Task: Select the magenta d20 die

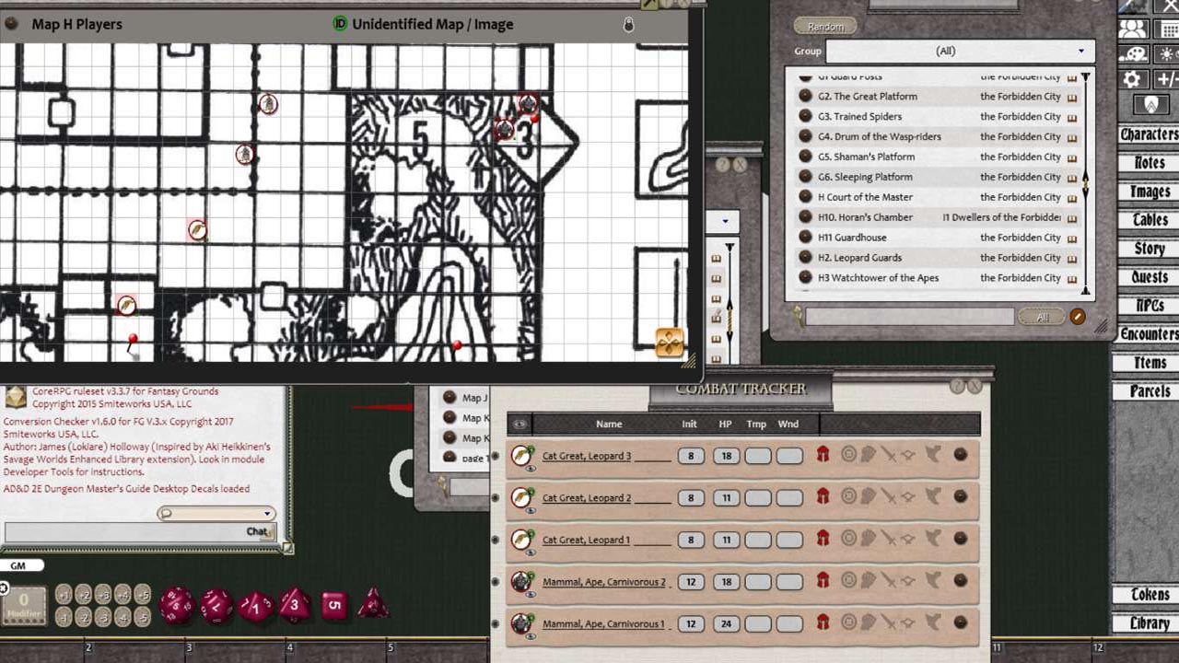Action: pos(178,605)
